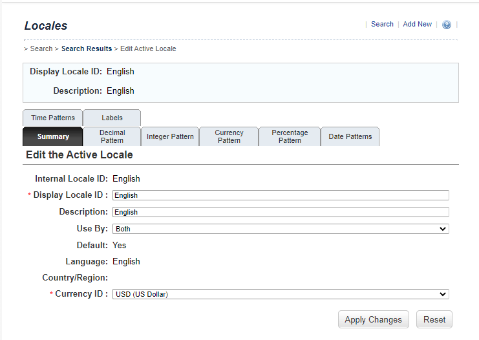
Task: Click the Locales page heading
Action: [x=46, y=26]
